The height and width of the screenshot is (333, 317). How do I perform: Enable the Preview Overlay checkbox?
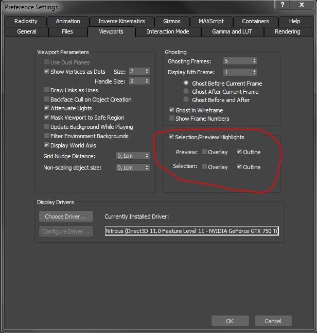click(x=204, y=152)
